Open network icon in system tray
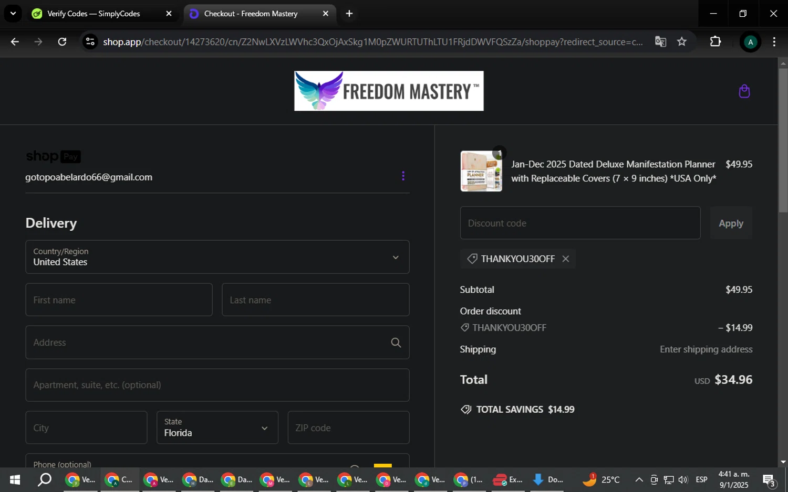Screen dimensions: 788x492 click(x=668, y=479)
